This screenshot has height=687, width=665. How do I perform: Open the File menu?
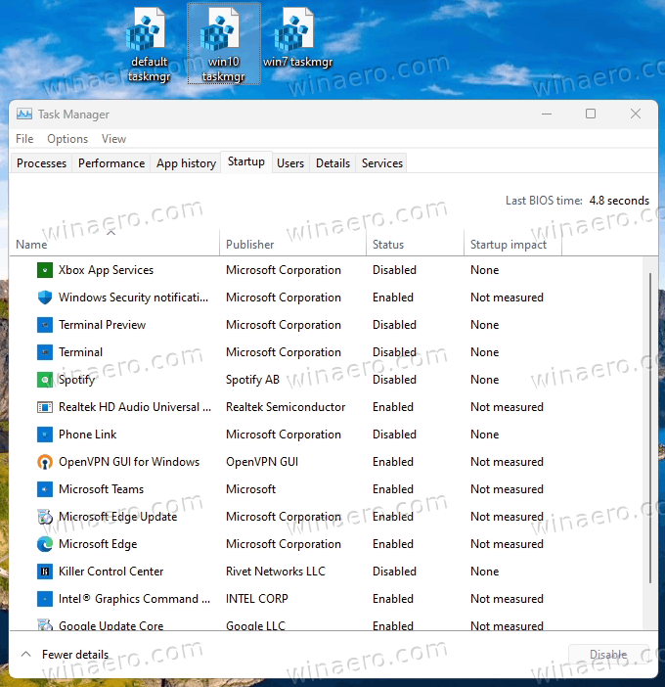(x=24, y=139)
